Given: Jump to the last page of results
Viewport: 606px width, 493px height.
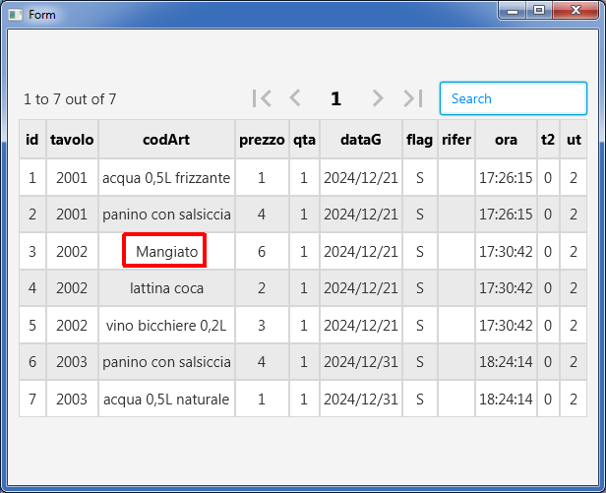Looking at the screenshot, I should pos(413,98).
